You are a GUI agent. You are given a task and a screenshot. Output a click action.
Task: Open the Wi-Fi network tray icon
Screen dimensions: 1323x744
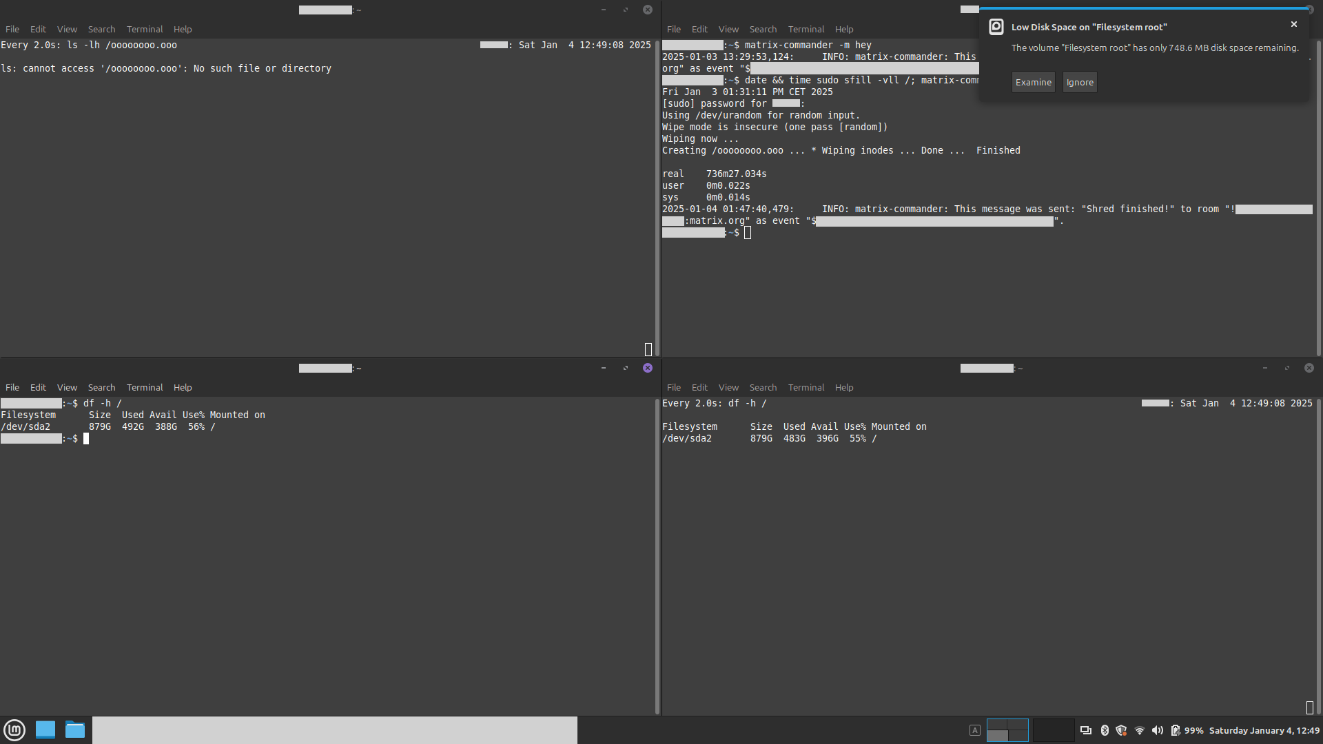(x=1139, y=730)
